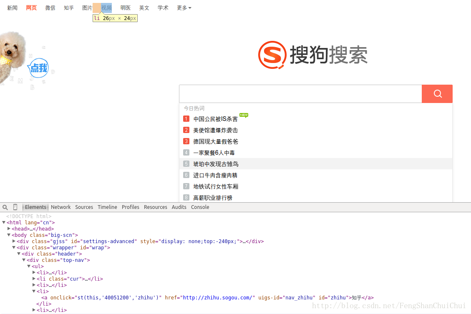The image size is (471, 314).
Task: Select hot search 一家聚餐6人中毒
Action: [214, 153]
